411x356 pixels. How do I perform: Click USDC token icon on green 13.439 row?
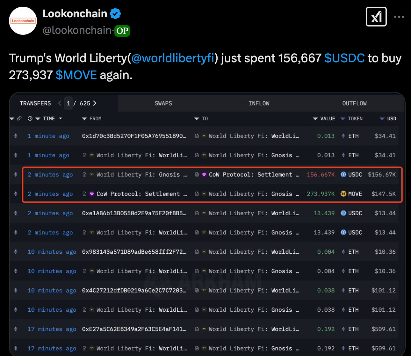(343, 213)
